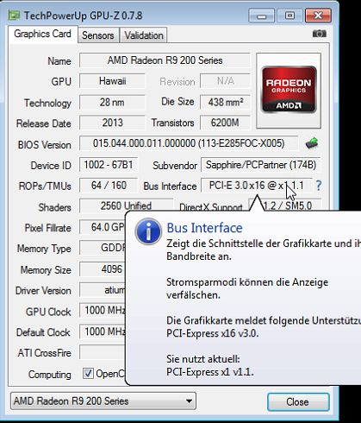Screen dimensions: 361x423
Task: Click the BIOS save chip icon
Action: pyautogui.click(x=312, y=143)
